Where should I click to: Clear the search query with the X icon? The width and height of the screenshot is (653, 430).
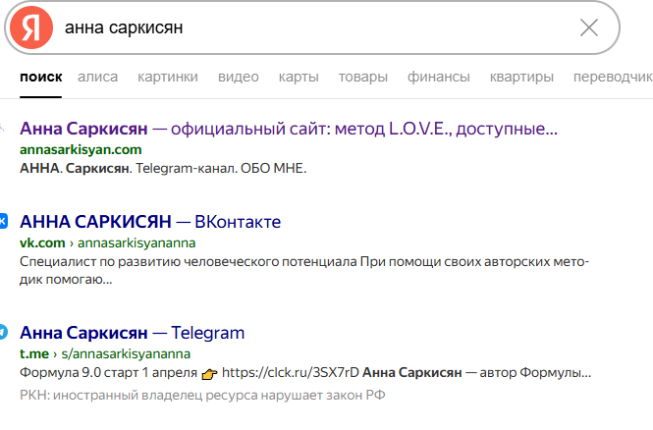[589, 27]
